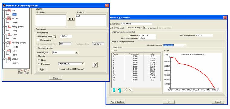Click the cyan up arrow below table
Screen dimensions: 230x109
point(120,90)
